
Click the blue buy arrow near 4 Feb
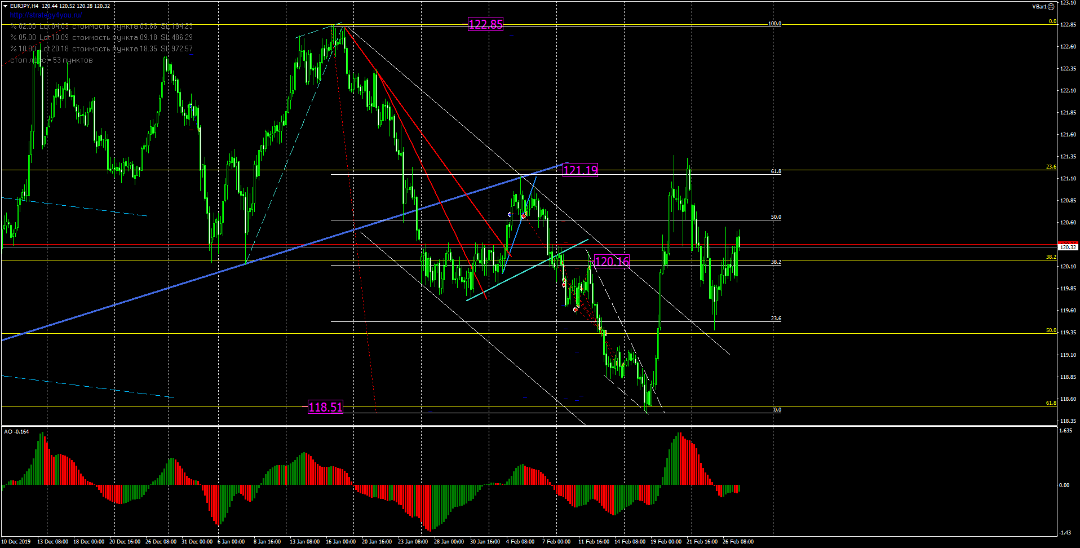point(510,215)
